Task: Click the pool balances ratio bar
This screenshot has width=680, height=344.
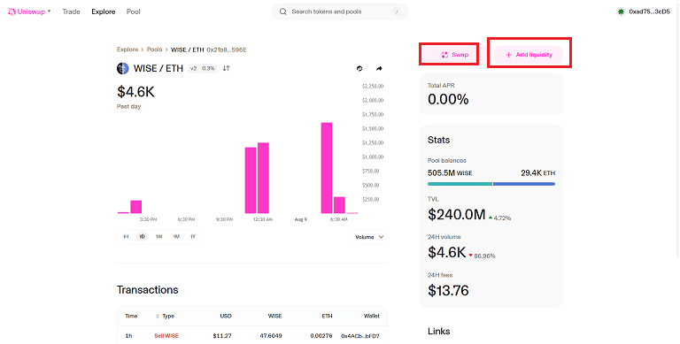Action: pos(491,184)
